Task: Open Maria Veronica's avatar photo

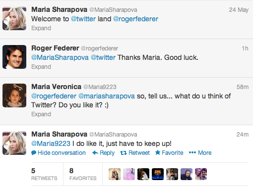Action: [x=14, y=95]
